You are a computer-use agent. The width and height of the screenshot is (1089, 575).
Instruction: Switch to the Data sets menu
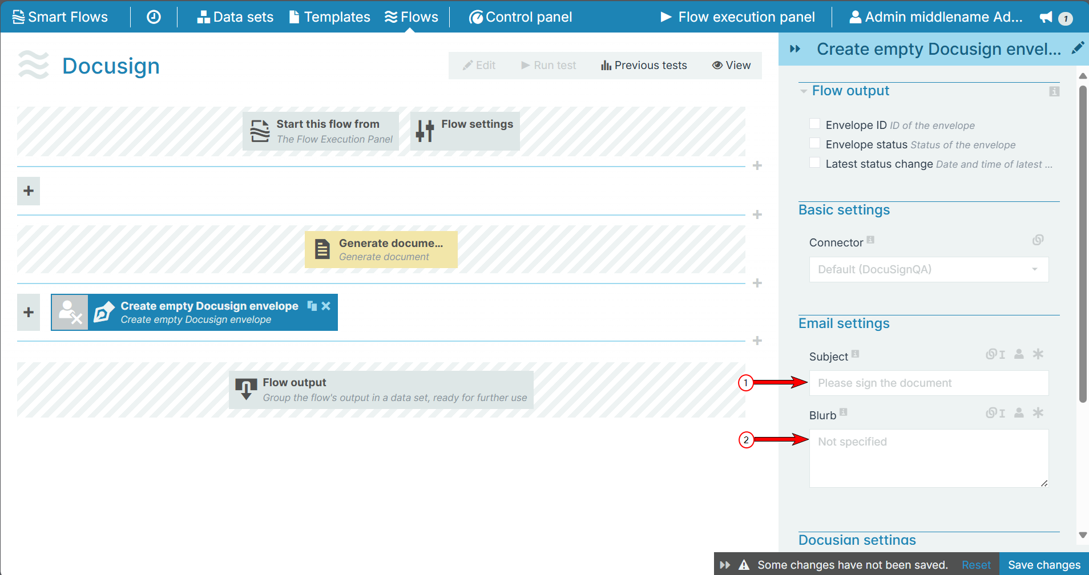click(x=235, y=17)
